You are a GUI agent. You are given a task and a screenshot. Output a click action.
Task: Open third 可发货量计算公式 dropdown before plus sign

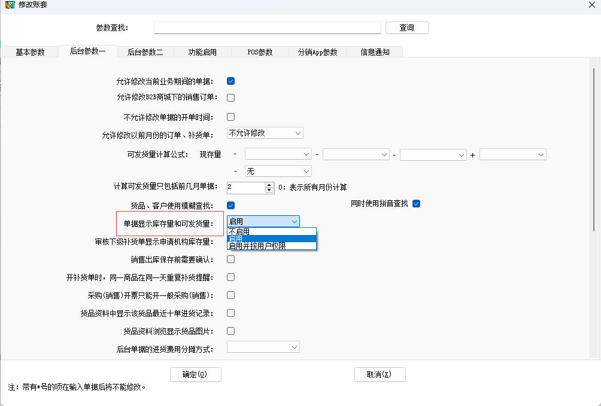(433, 155)
